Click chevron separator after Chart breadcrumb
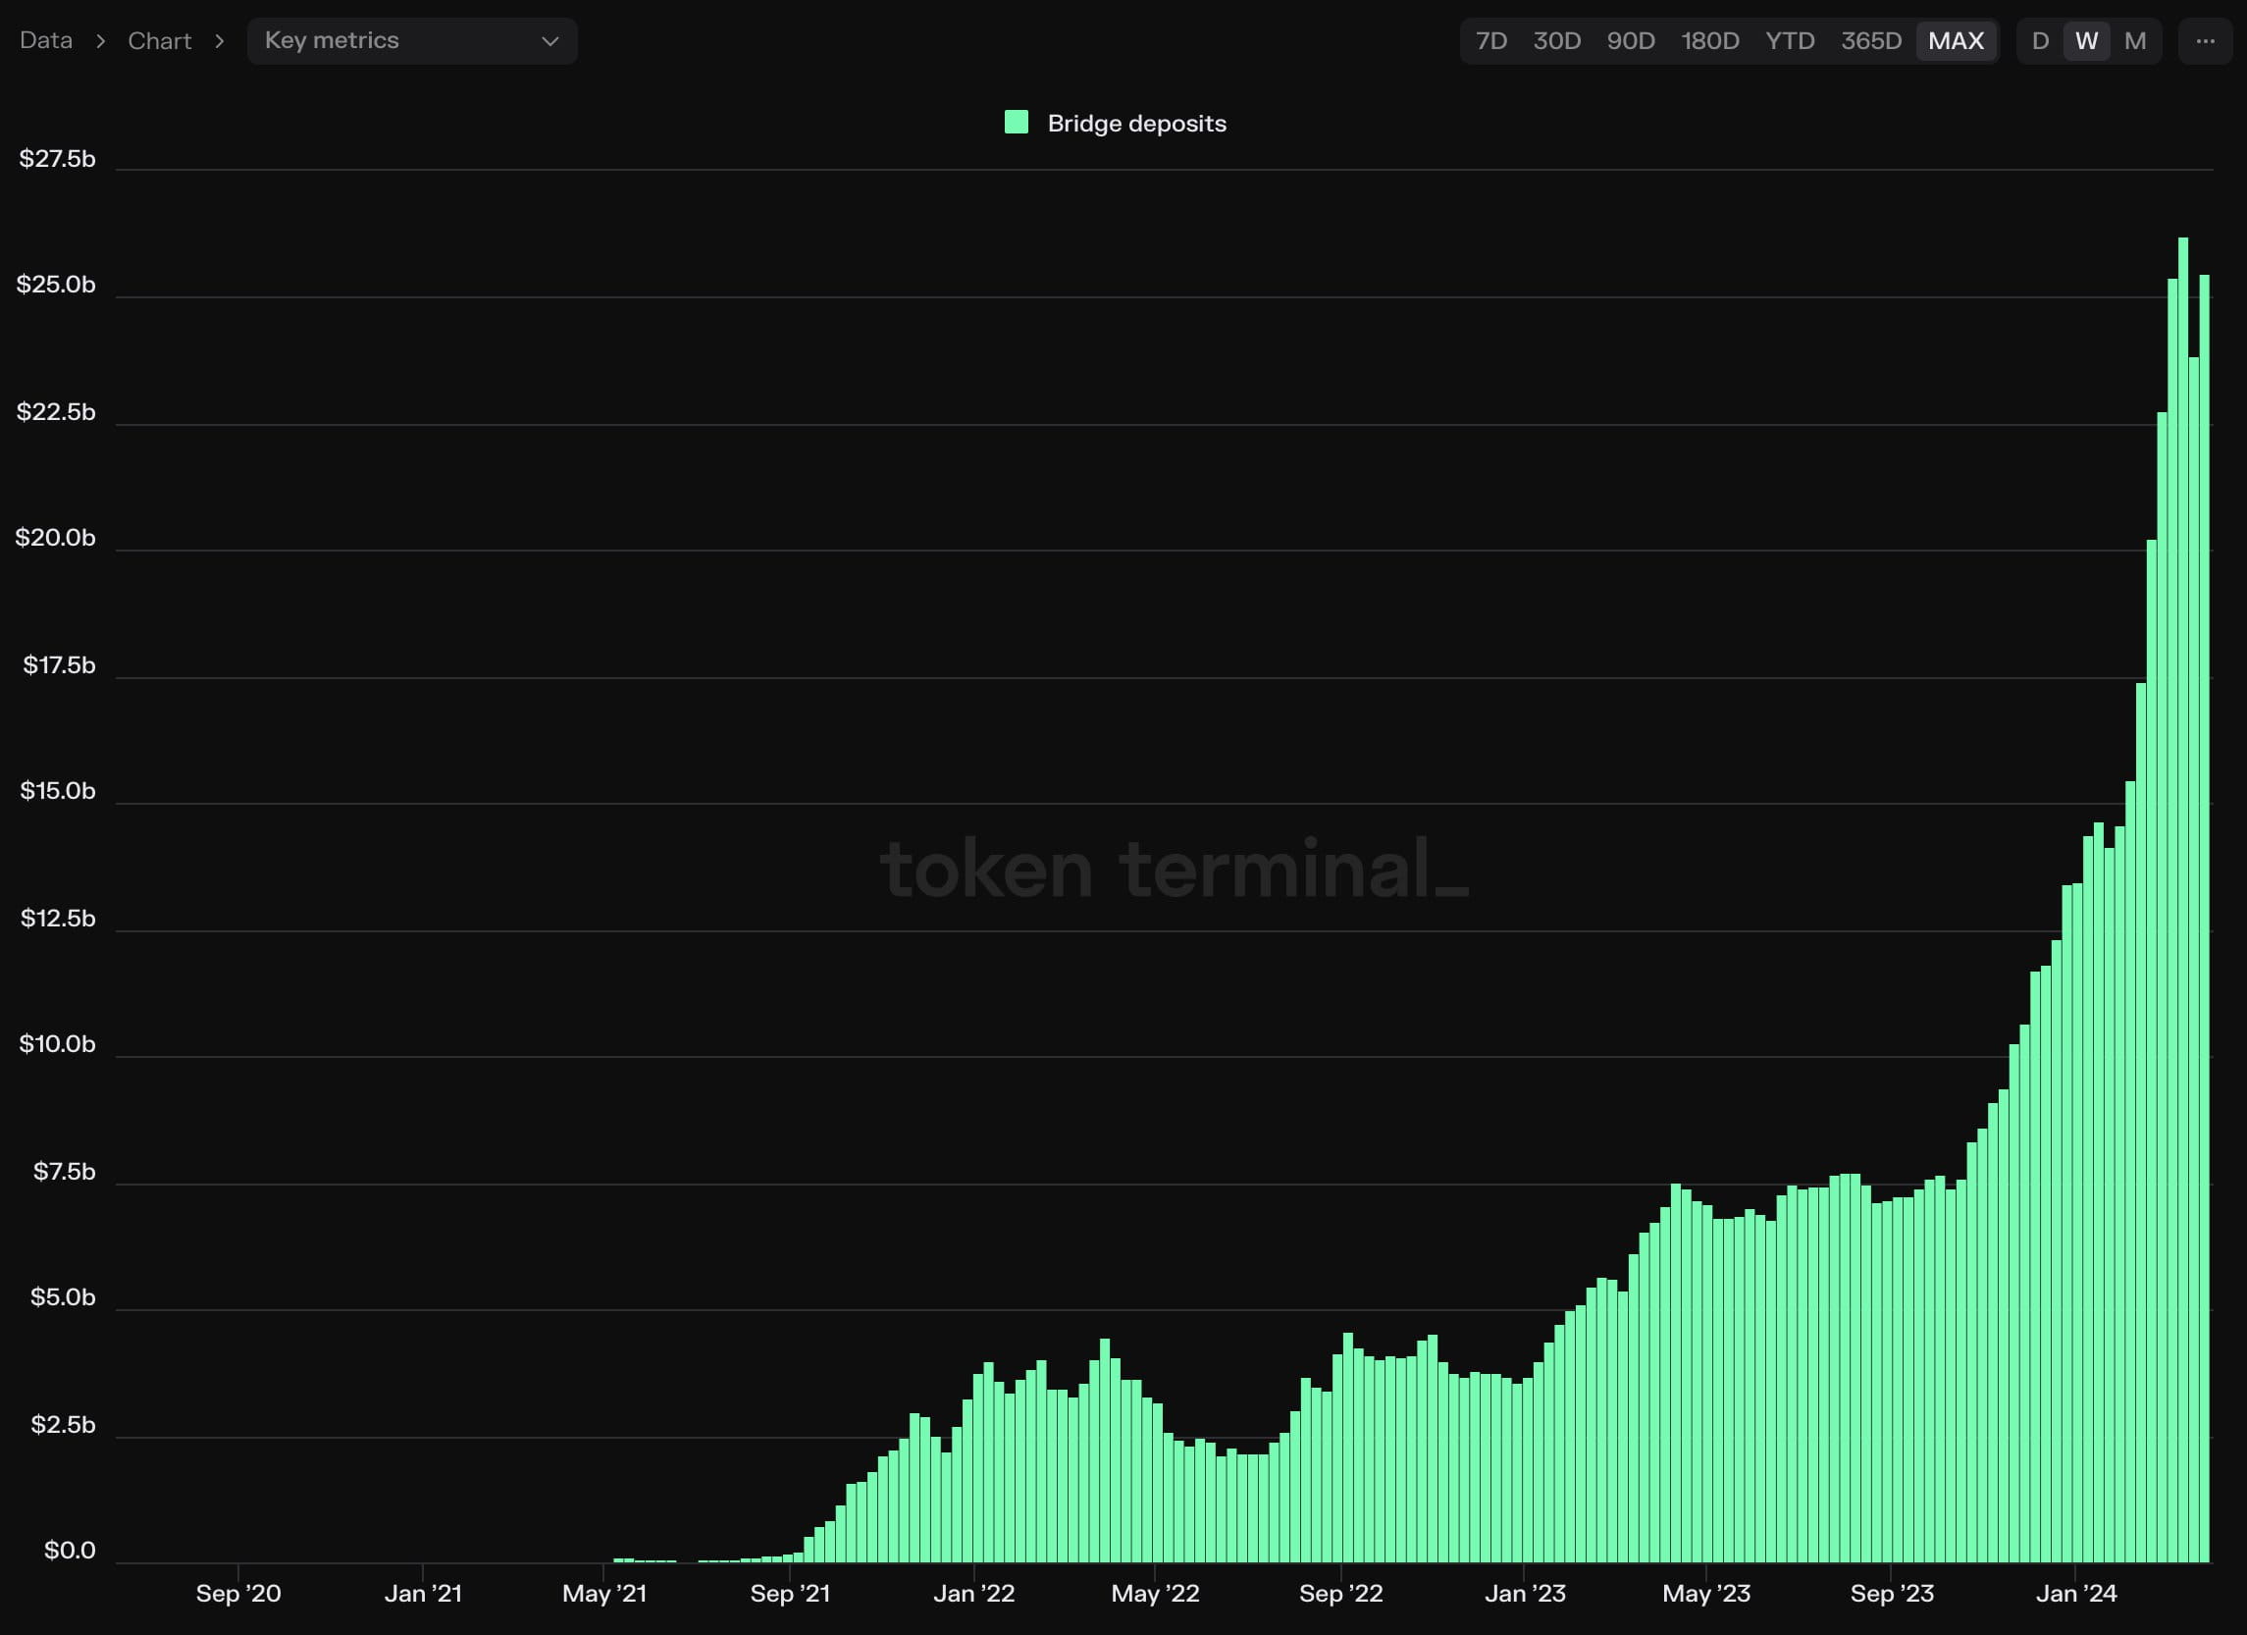This screenshot has width=2247, height=1635. pyautogui.click(x=219, y=41)
